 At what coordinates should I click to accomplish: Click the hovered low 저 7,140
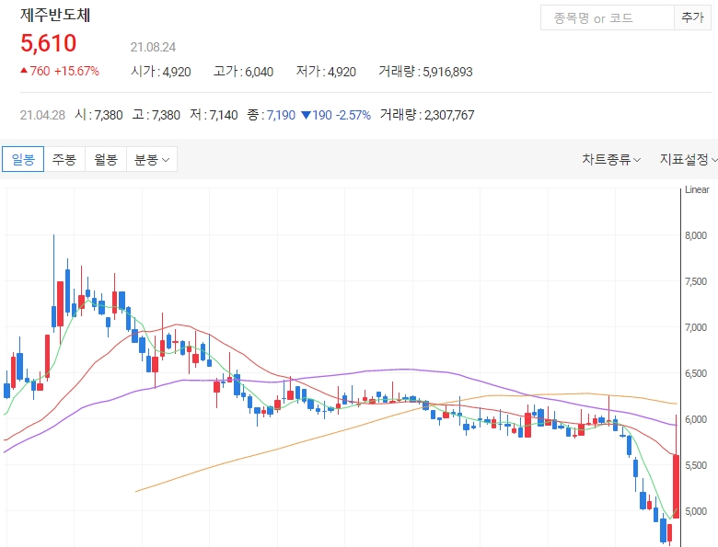[x=214, y=115]
